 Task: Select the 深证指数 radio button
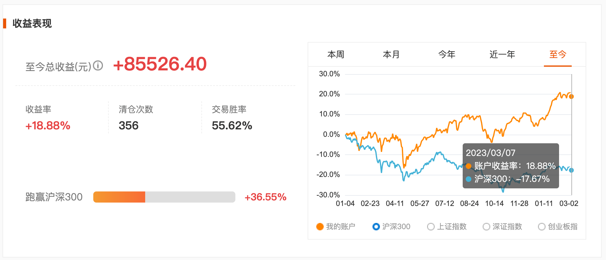click(x=486, y=227)
